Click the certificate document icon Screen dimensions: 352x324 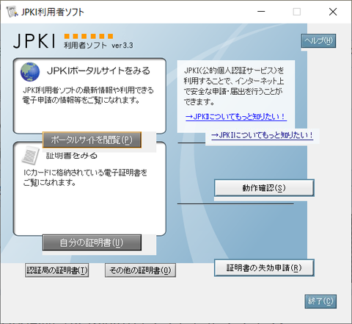click(30, 155)
